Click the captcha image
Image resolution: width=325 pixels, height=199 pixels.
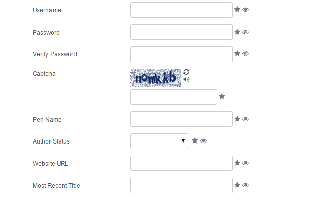[156, 78]
